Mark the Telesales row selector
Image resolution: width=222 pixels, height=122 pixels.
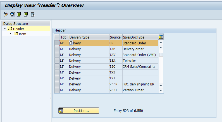click(x=57, y=61)
